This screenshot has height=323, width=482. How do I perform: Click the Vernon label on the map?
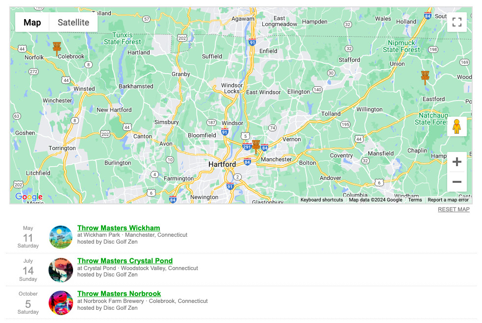pyautogui.click(x=291, y=139)
